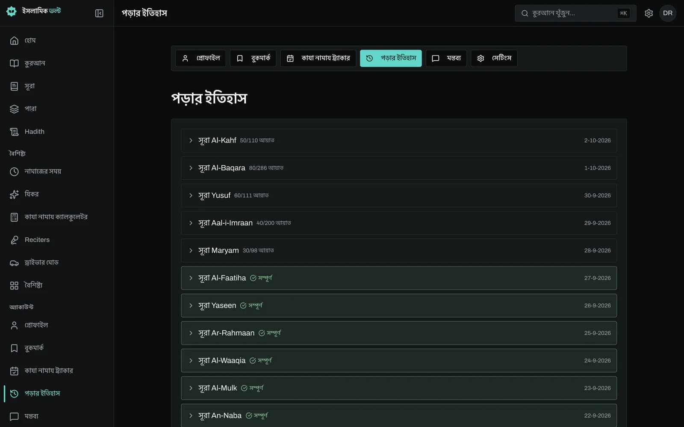Switch to বুকমার্ক tab
Viewport: 684px width, 427px height.
253,58
